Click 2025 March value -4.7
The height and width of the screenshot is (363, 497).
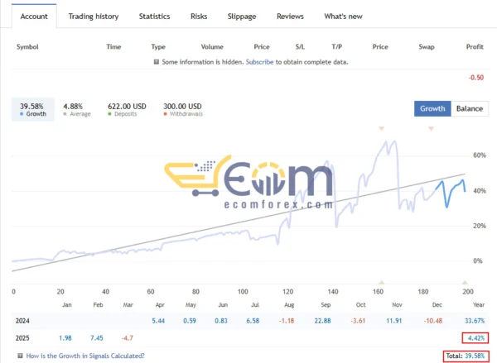[x=128, y=338]
